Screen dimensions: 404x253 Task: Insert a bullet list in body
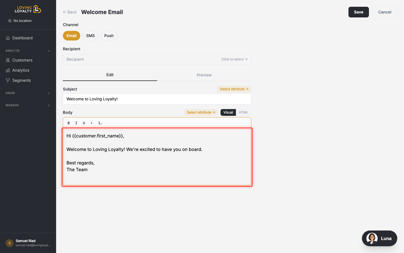point(91,123)
